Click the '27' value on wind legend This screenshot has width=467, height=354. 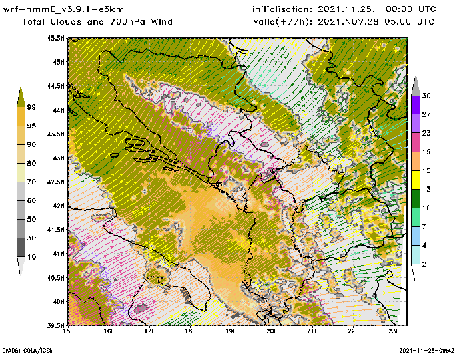pyautogui.click(x=426, y=114)
